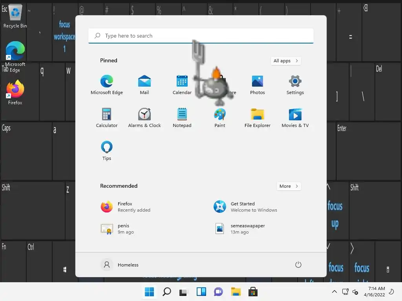This screenshot has height=301, width=402.
Task: Open the Photos app
Action: pyautogui.click(x=258, y=85)
